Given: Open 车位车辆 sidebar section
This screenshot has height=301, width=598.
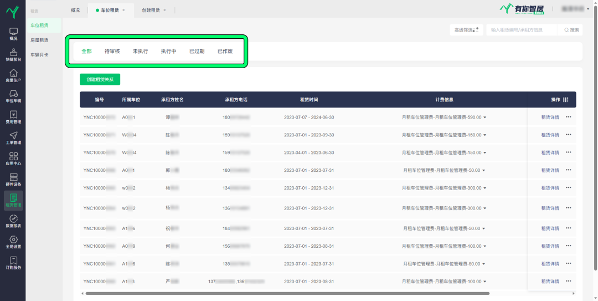Looking at the screenshot, I should (x=13, y=96).
